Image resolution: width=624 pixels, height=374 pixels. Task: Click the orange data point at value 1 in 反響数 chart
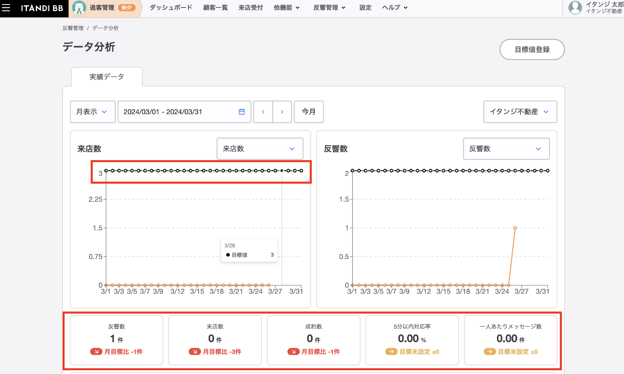pos(515,228)
